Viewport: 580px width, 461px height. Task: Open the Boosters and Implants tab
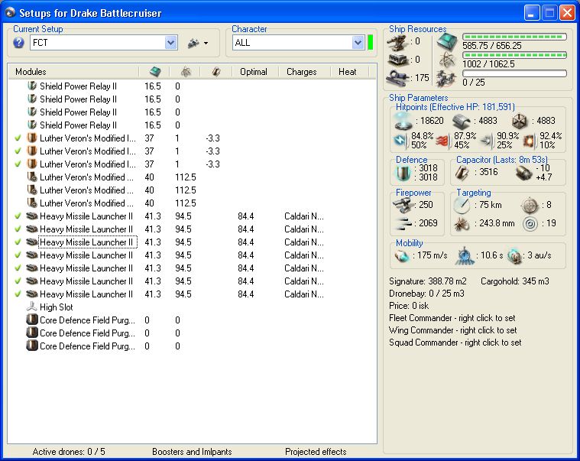(x=192, y=452)
